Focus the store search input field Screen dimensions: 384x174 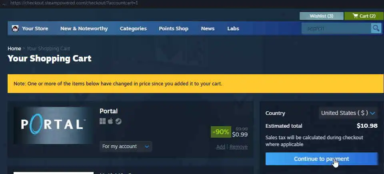(336, 28)
